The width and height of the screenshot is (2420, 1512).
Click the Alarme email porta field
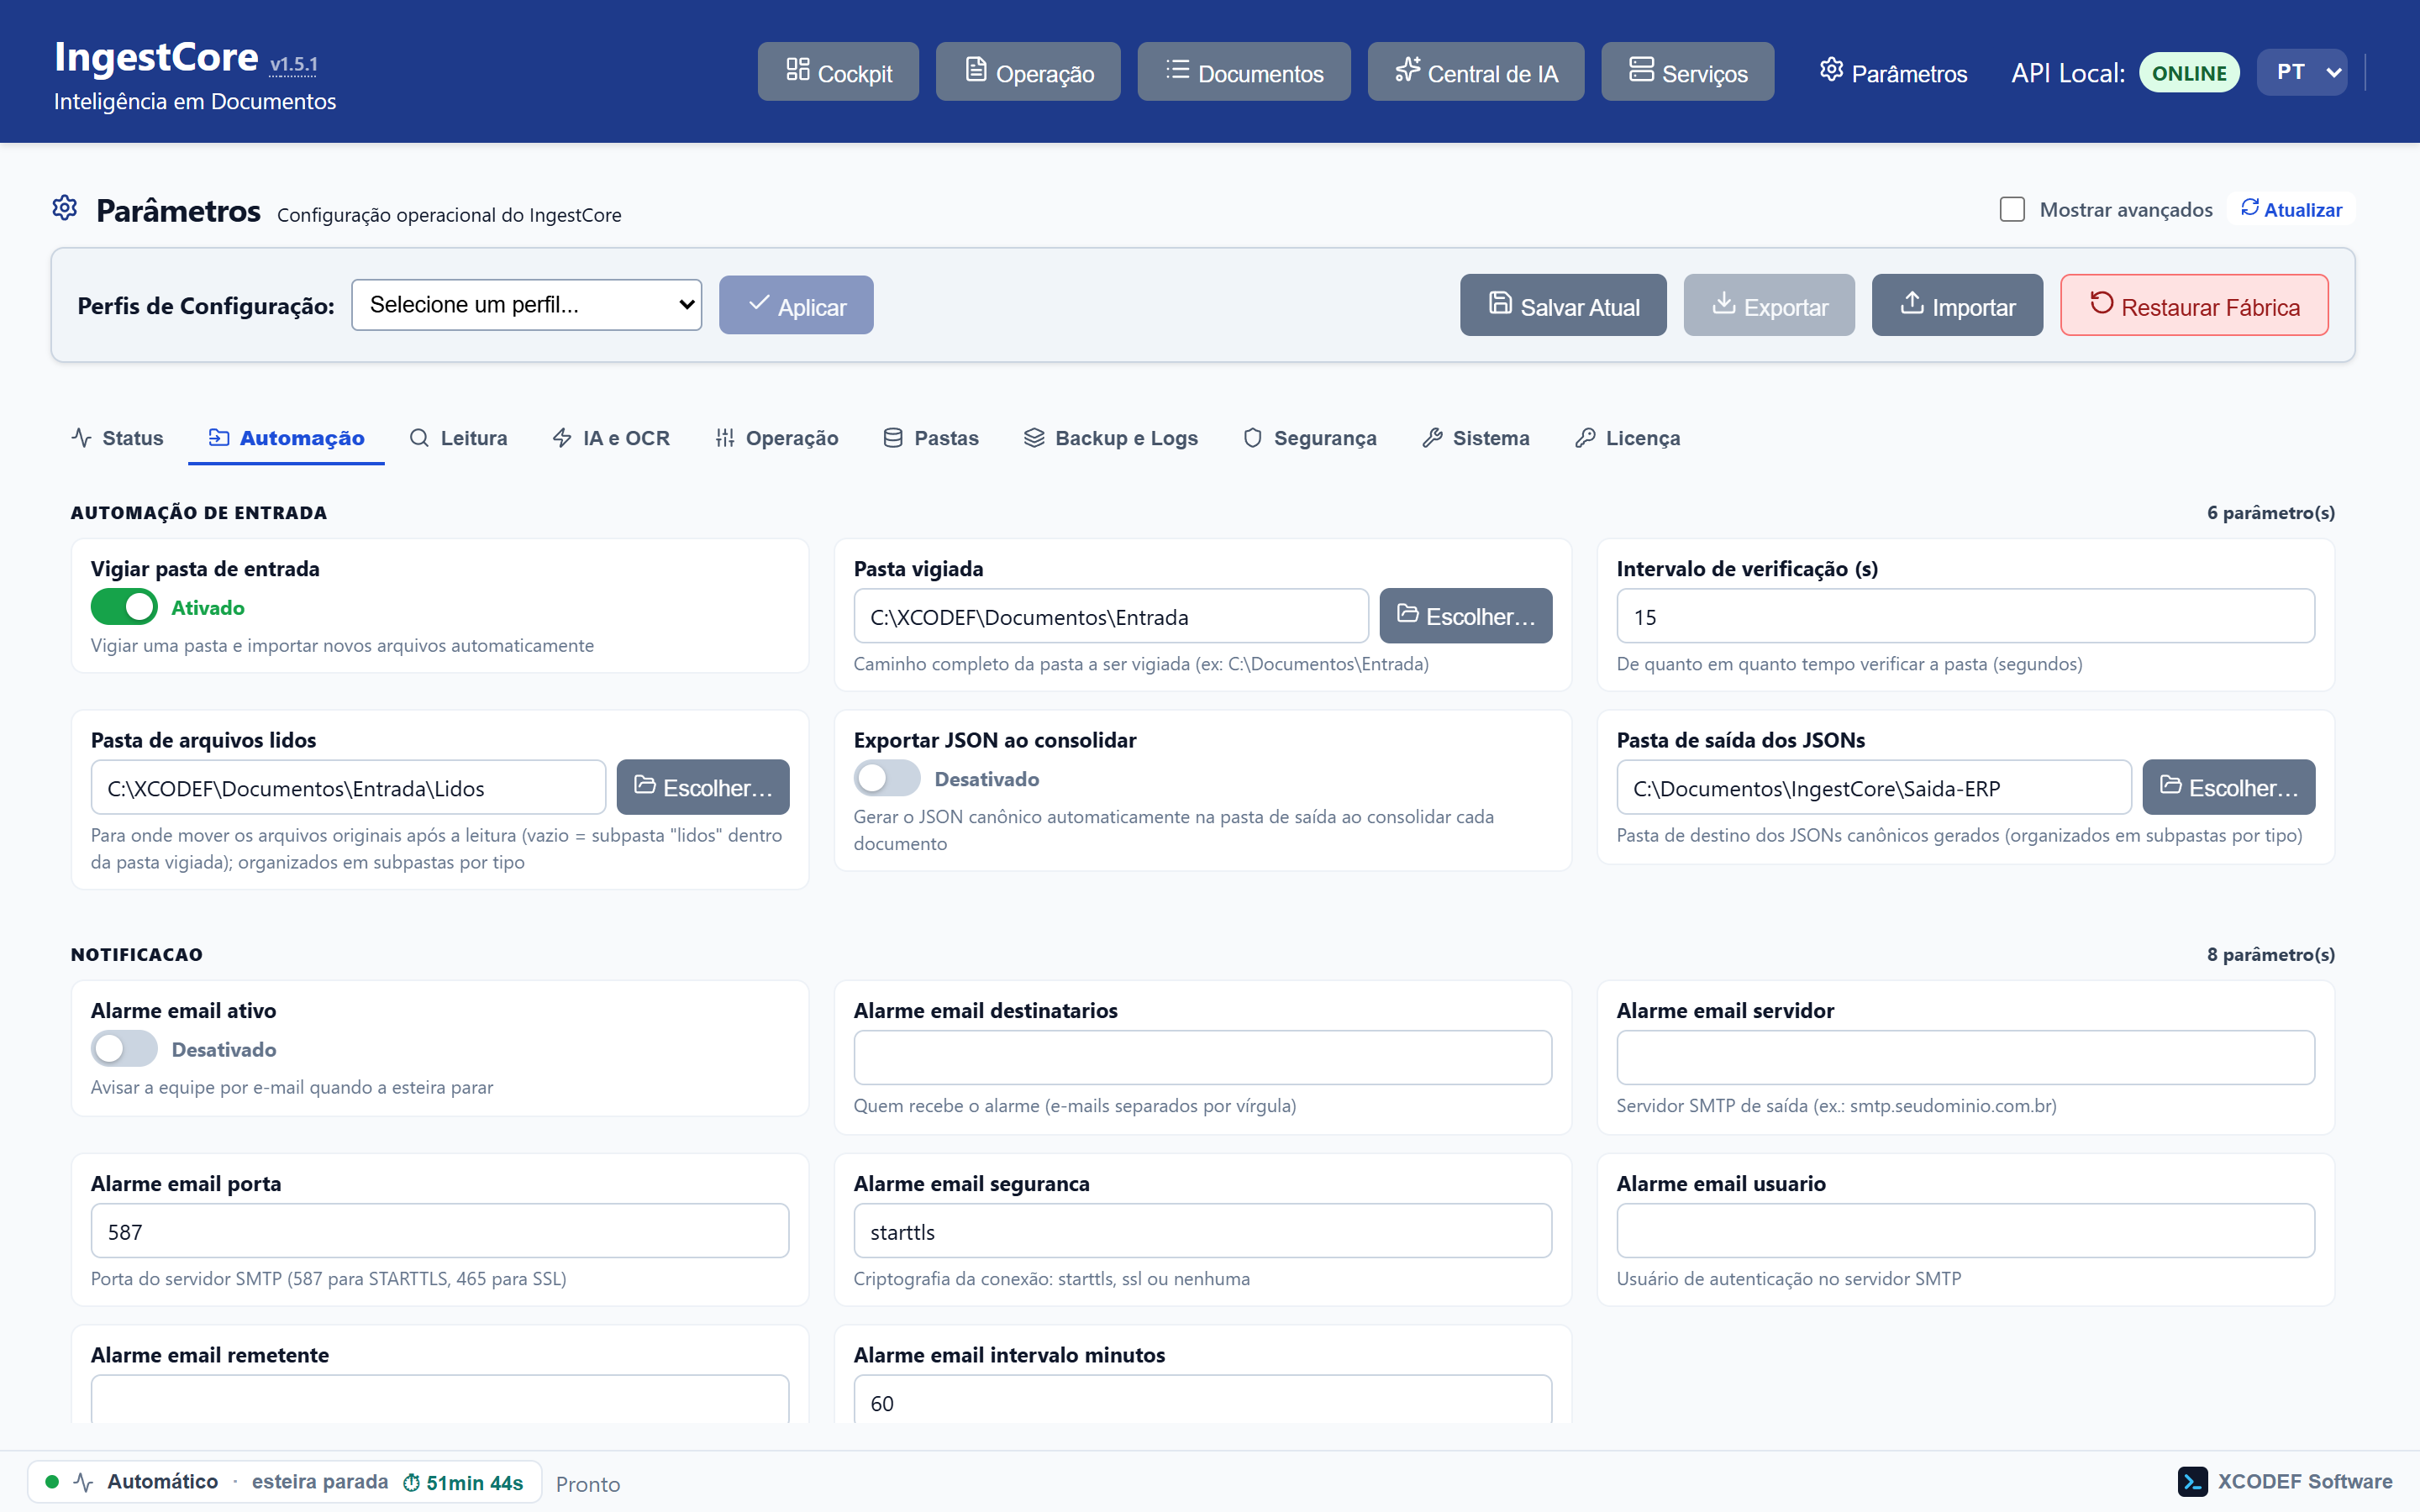pos(440,1231)
